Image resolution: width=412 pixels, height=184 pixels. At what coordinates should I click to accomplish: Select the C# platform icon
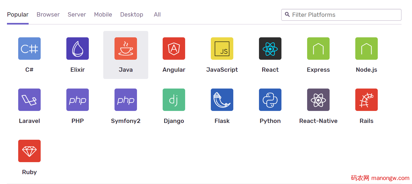tap(29, 49)
